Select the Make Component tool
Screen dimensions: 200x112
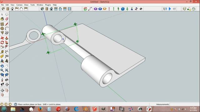(7, 14)
